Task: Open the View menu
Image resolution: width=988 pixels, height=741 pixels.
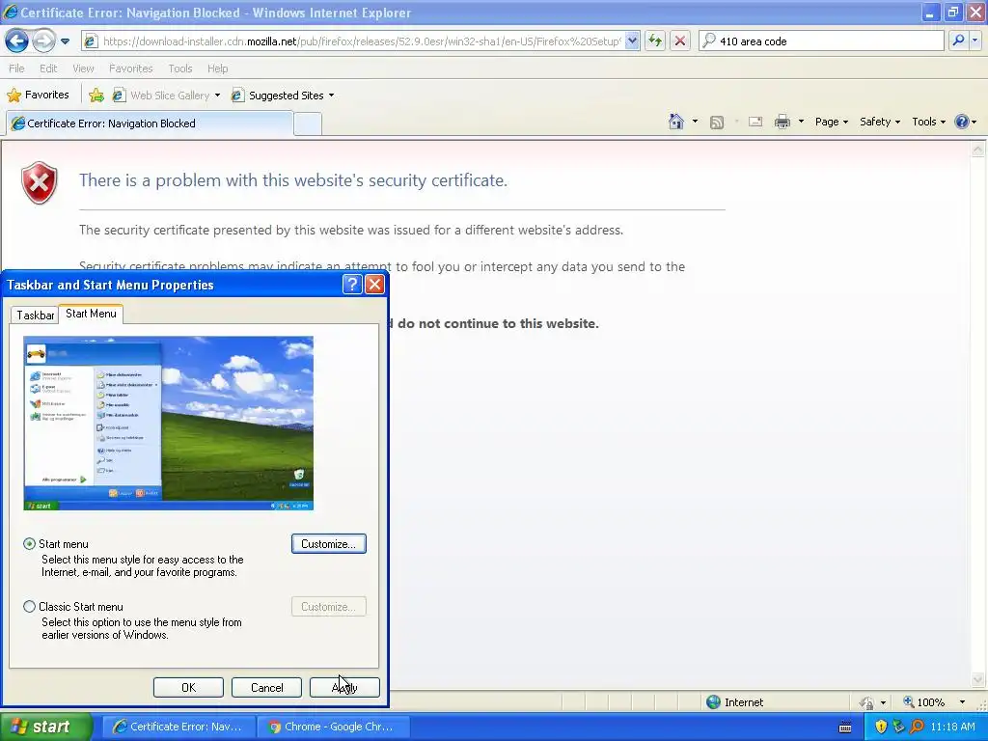Action: [x=83, y=69]
